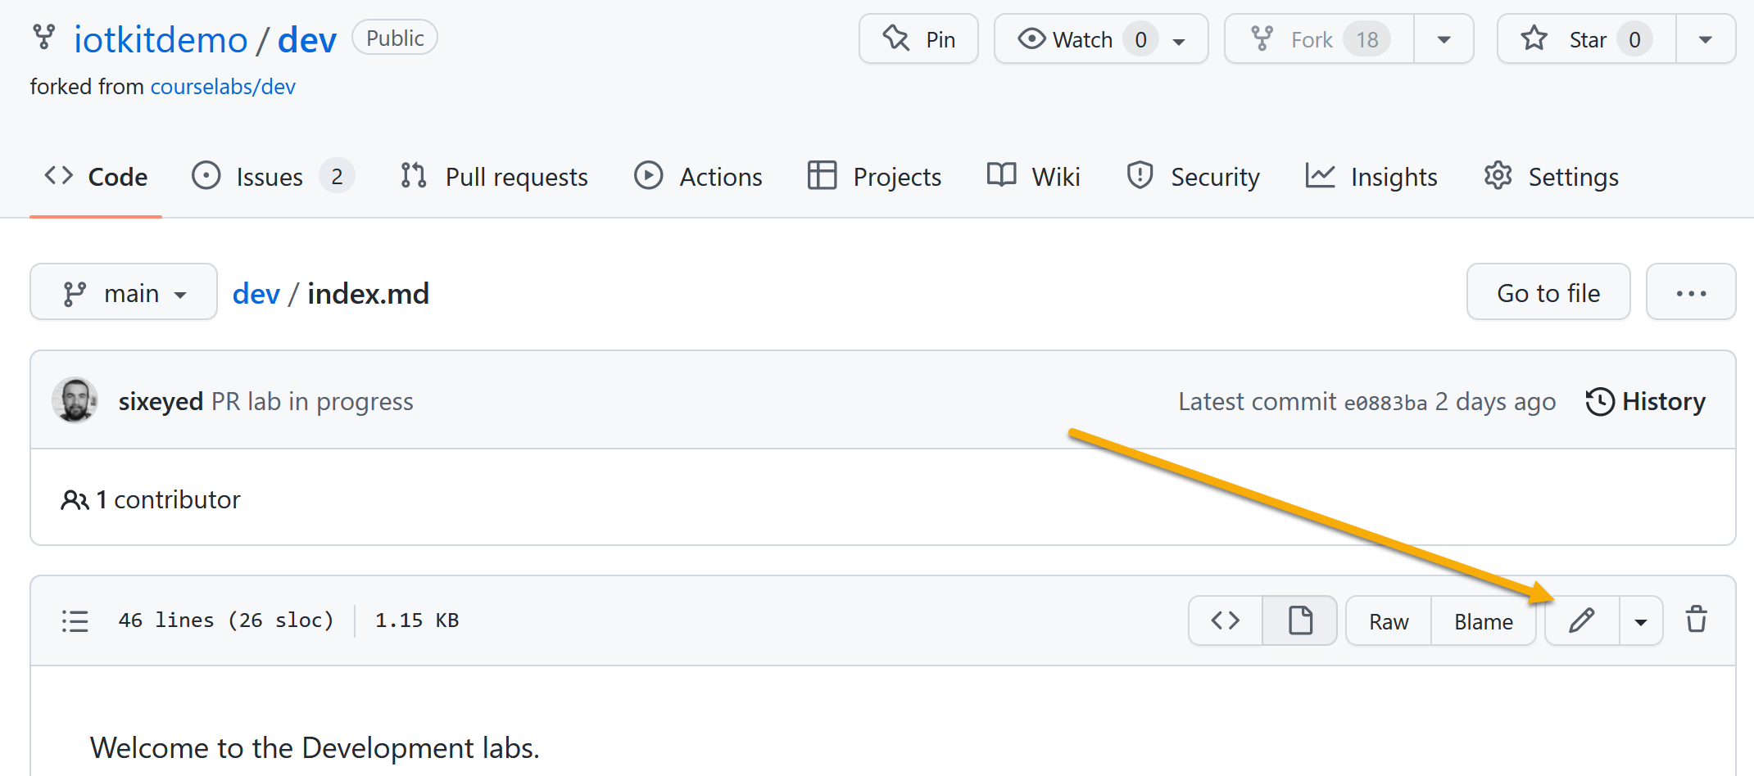This screenshot has width=1754, height=776.
Task: Click the Watch button
Action: [1101, 38]
